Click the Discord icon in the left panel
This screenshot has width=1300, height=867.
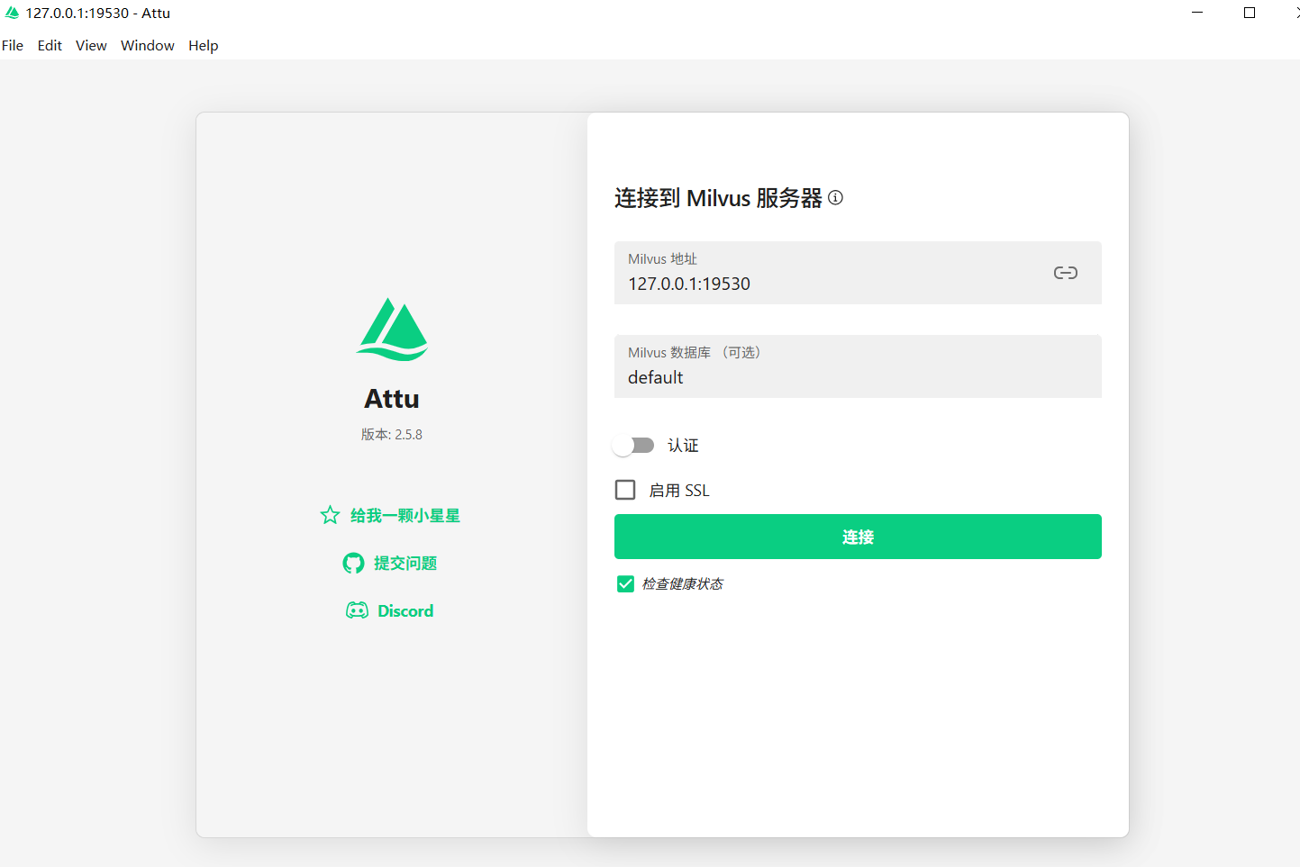click(356, 610)
